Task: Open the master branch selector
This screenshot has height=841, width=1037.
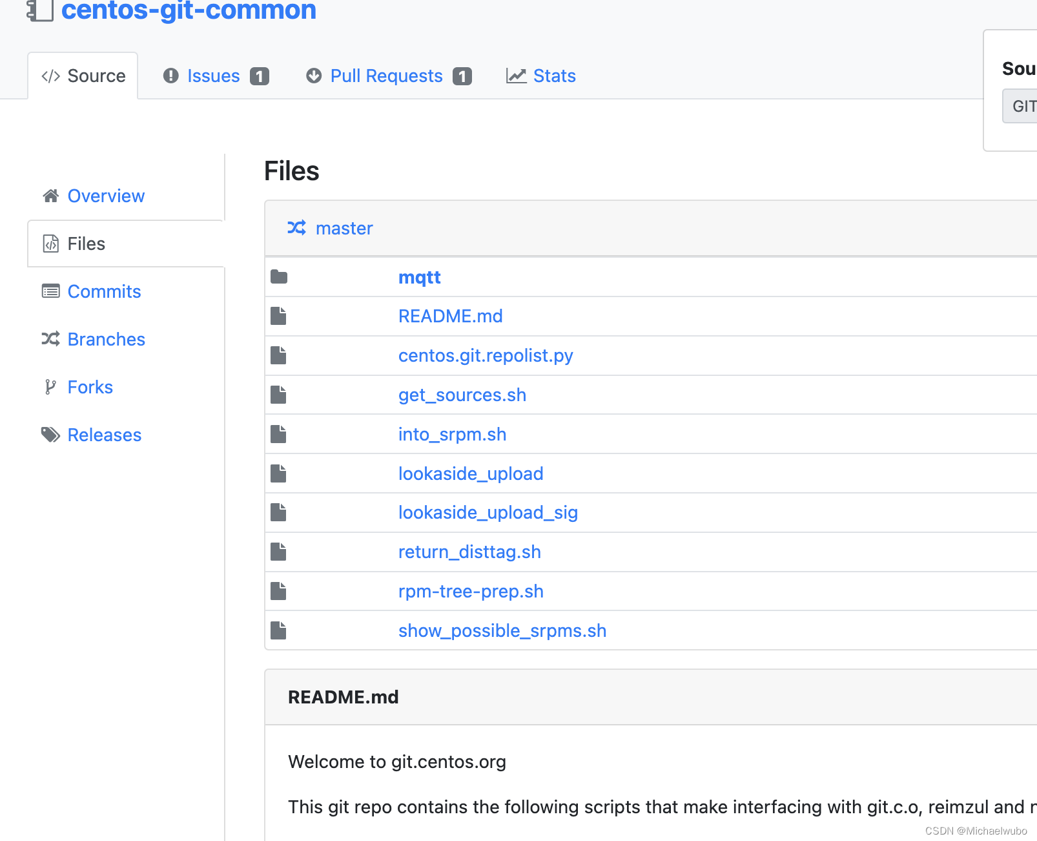Action: point(344,228)
